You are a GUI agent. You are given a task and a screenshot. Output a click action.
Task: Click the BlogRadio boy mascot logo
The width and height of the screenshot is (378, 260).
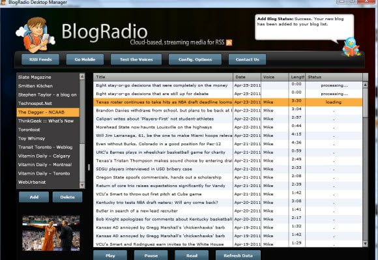35,35
